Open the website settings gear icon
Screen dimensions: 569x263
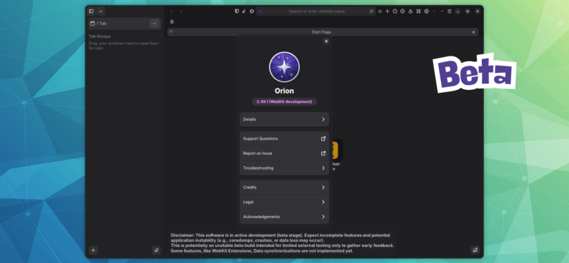(x=252, y=11)
